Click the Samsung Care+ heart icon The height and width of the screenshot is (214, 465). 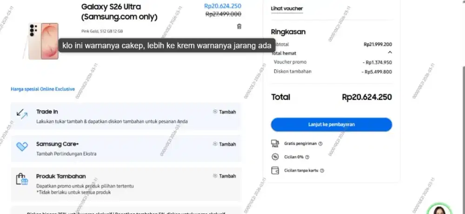(x=22, y=147)
